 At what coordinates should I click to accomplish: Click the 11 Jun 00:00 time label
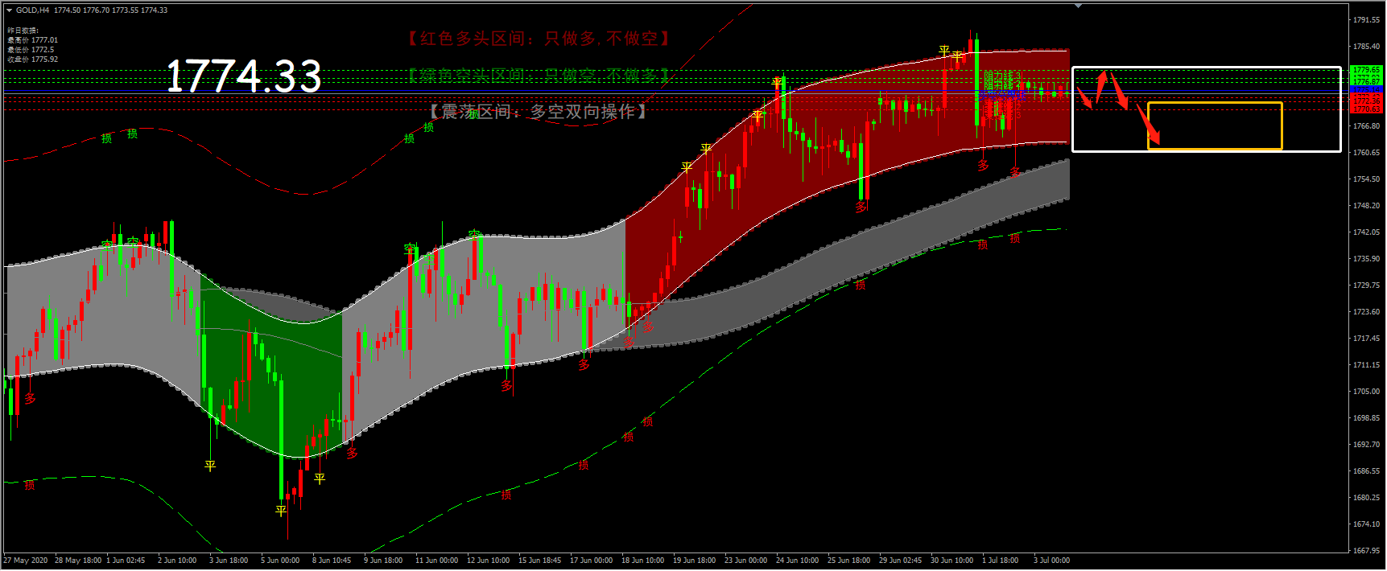pyautogui.click(x=436, y=561)
